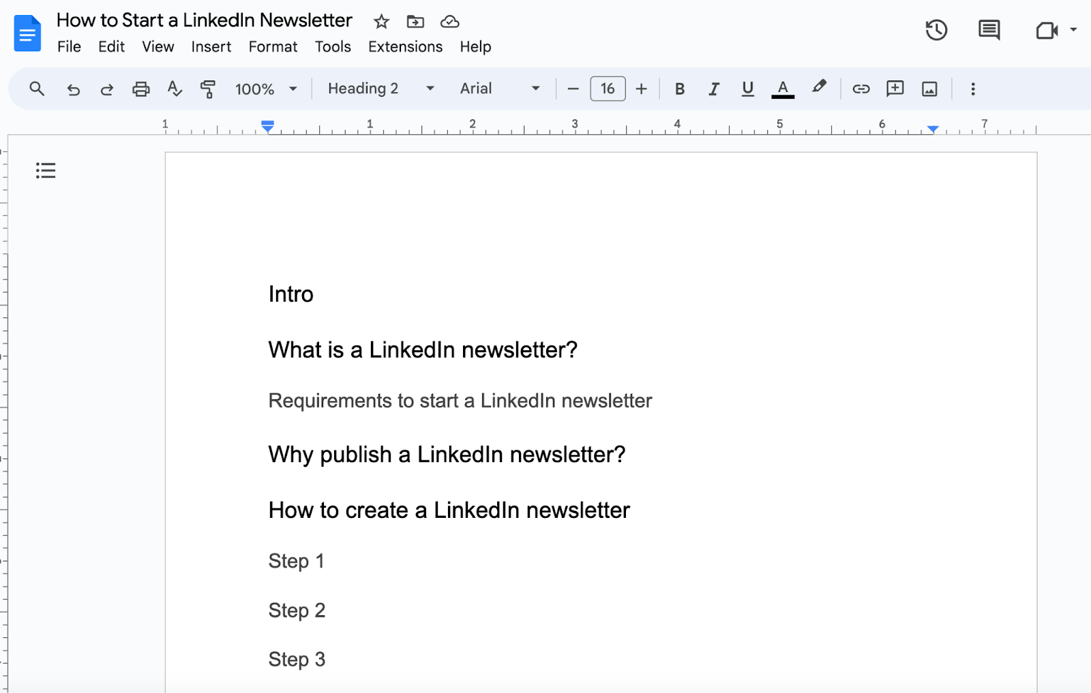Open the Extensions menu

click(x=405, y=47)
